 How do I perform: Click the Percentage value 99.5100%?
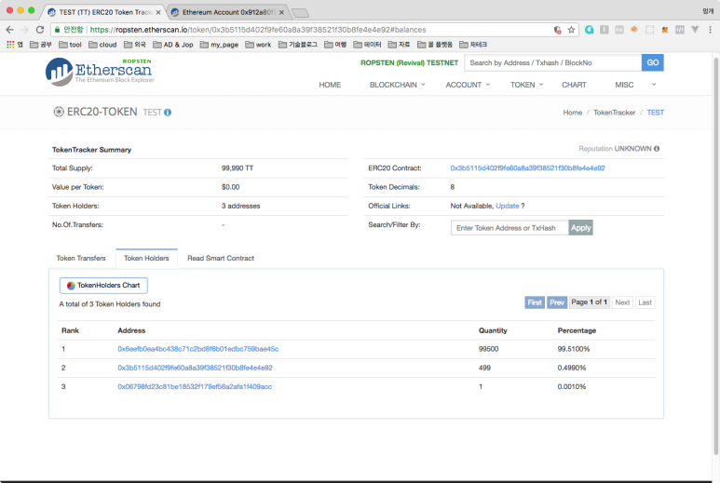click(x=574, y=349)
